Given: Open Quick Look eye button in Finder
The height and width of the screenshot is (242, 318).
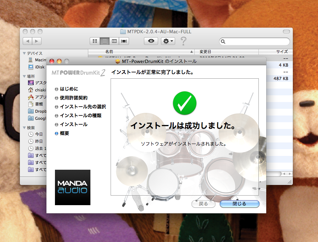Looking at the screenshot, I should tap(151, 41).
